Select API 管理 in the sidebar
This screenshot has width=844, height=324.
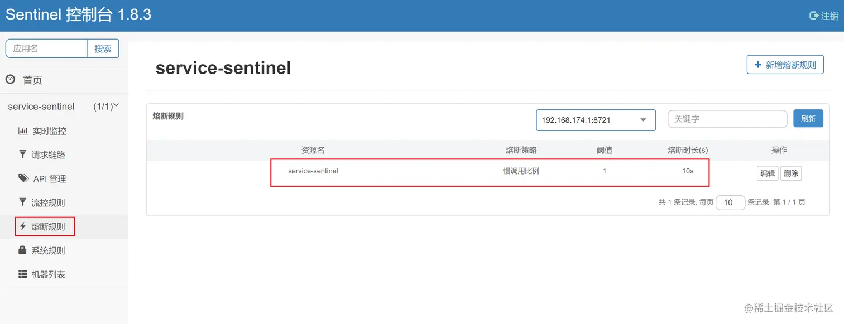coord(50,179)
